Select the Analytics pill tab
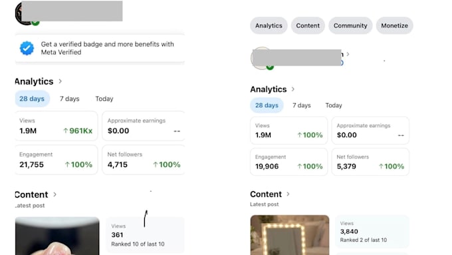The image size is (452, 255). 269,25
